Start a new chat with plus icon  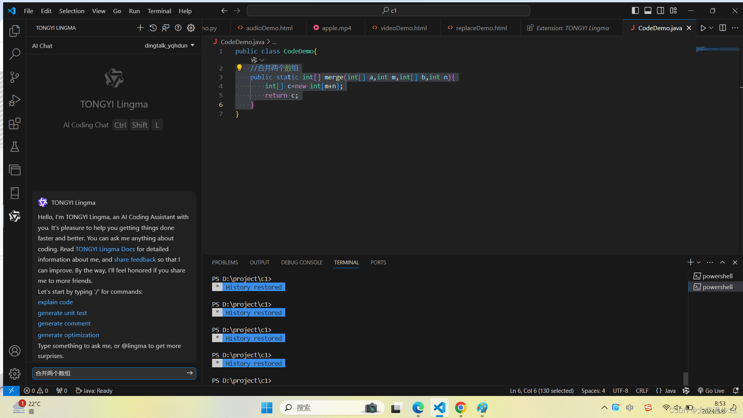[140, 28]
